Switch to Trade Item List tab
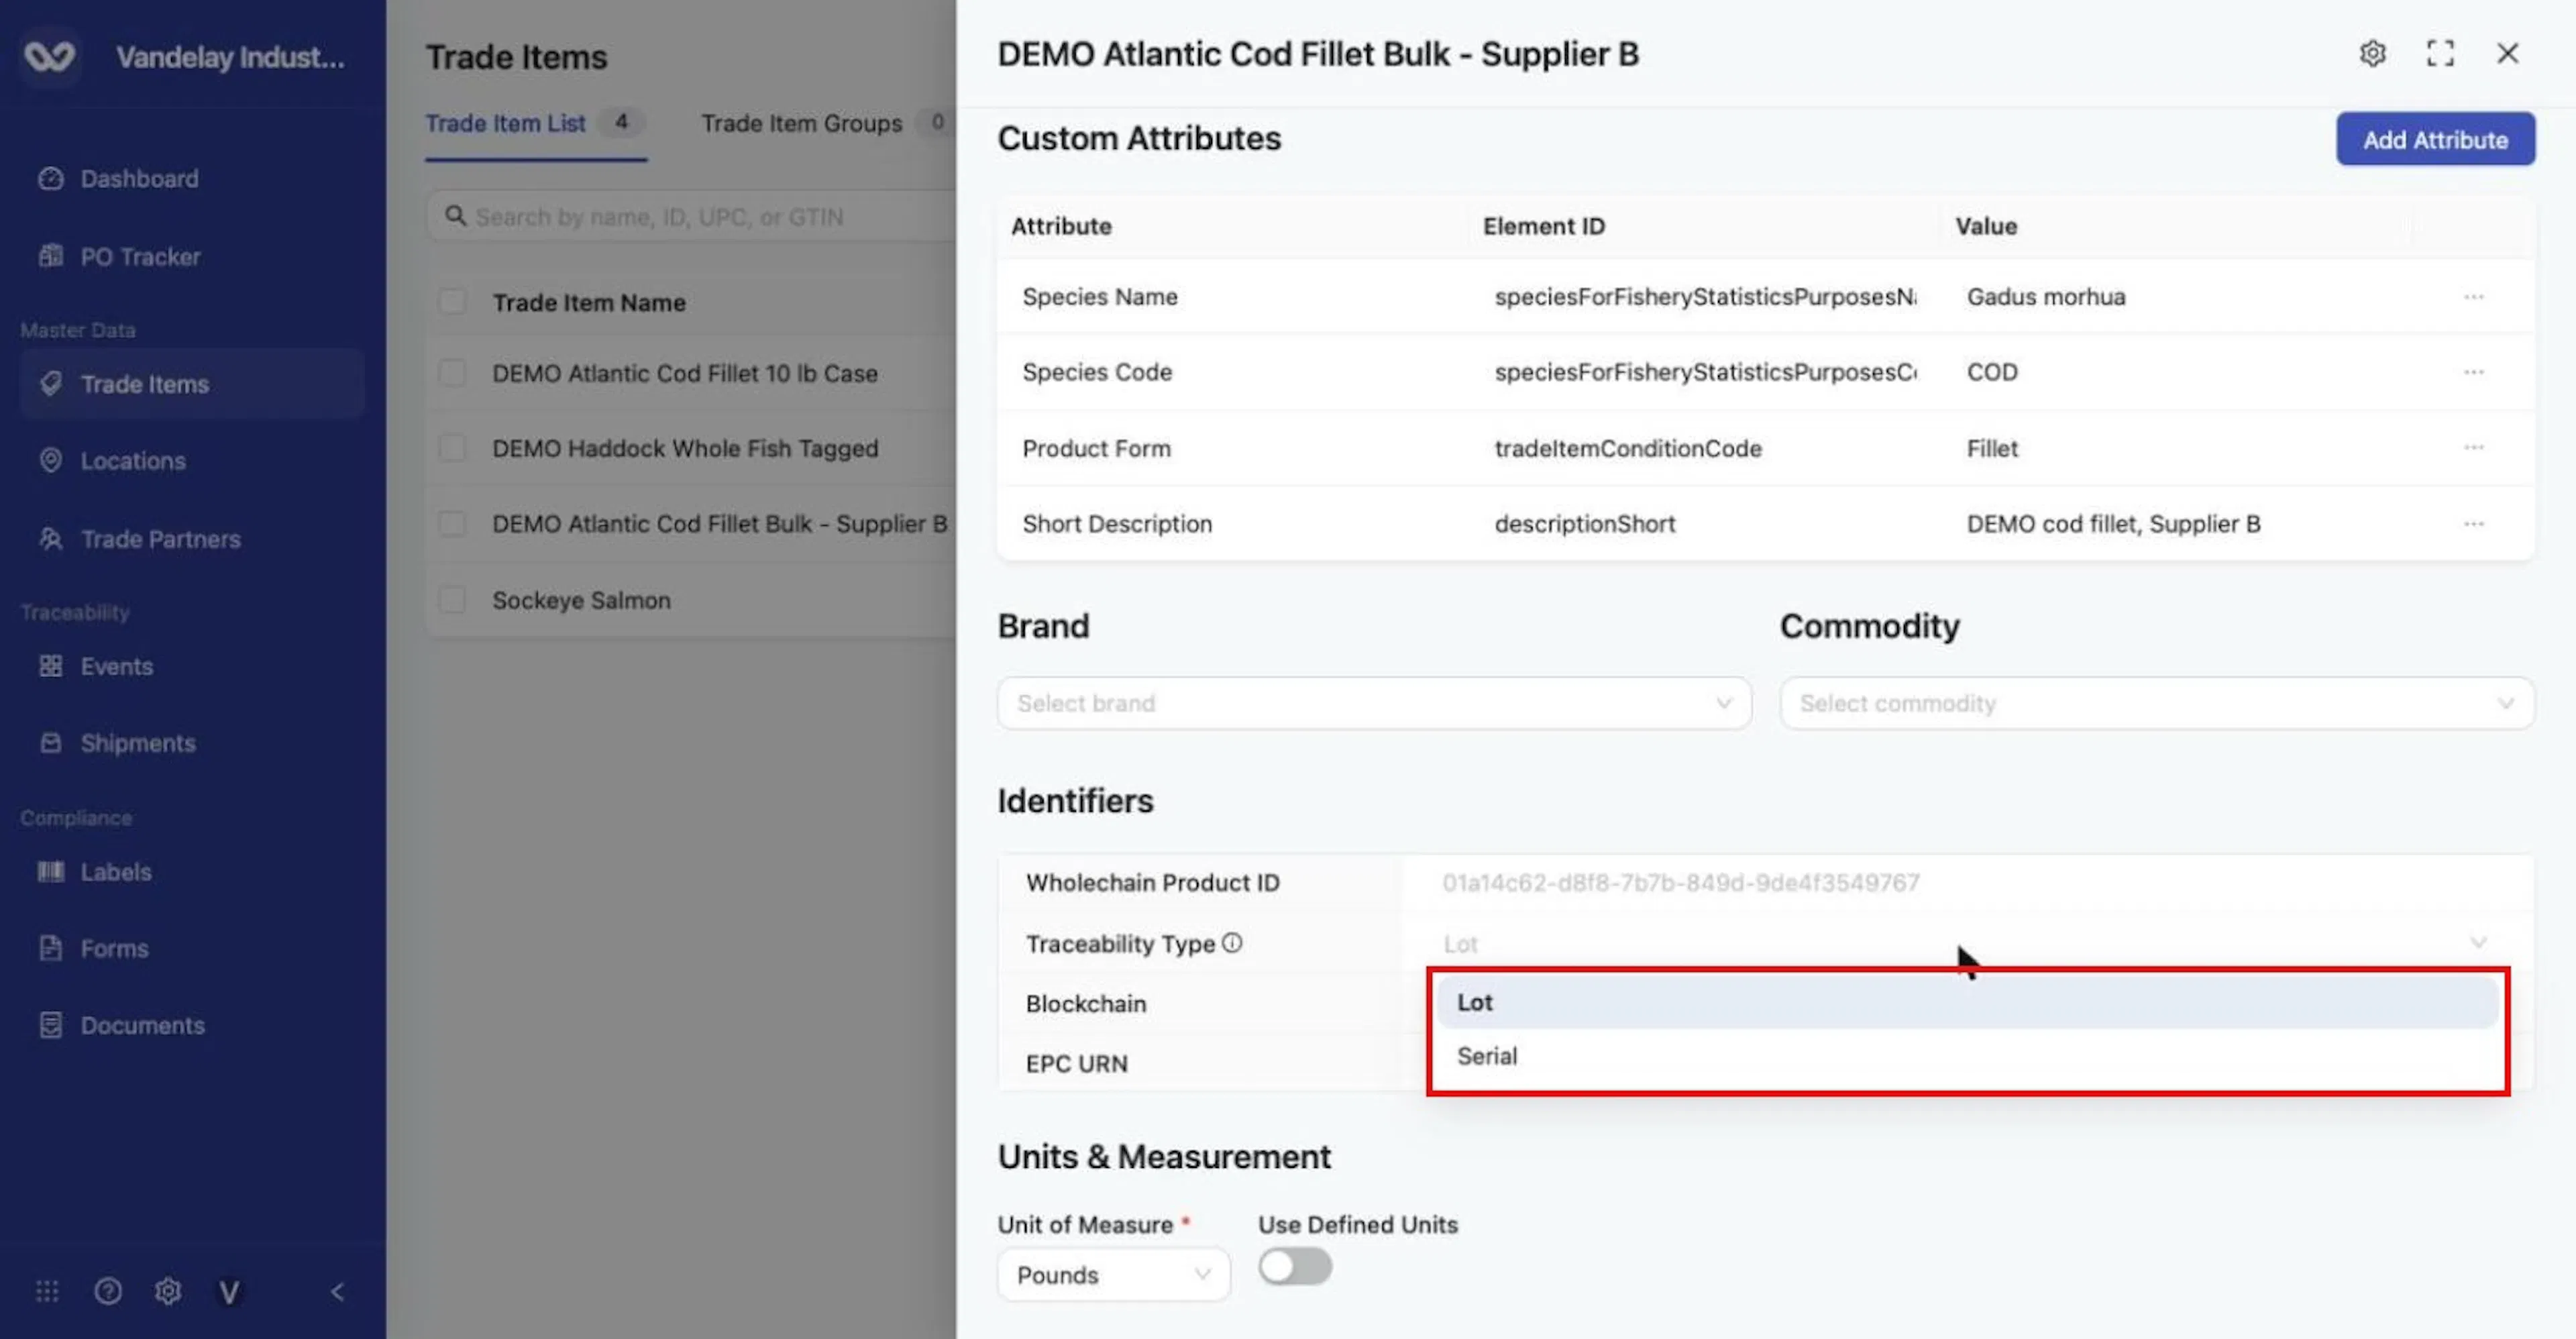2576x1339 pixels. pos(535,124)
